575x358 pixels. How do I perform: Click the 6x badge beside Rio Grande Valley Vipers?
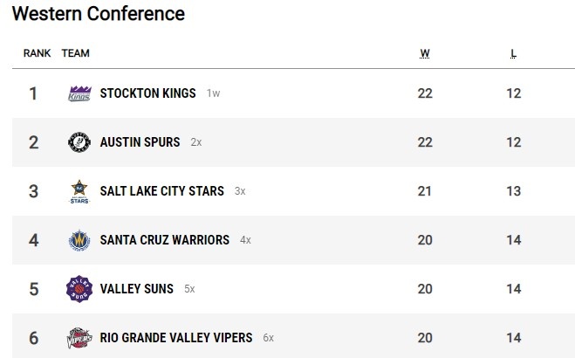(x=268, y=338)
